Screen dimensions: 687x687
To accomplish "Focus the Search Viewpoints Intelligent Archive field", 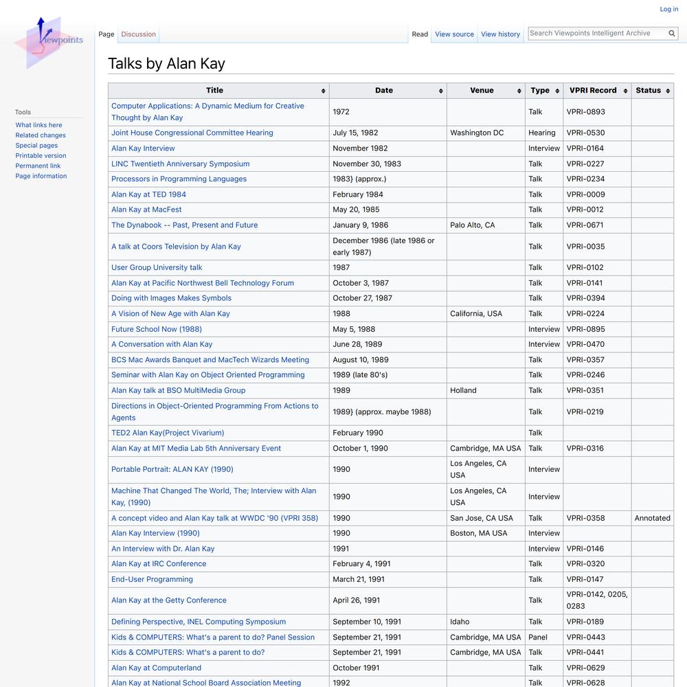I will click(597, 33).
